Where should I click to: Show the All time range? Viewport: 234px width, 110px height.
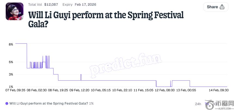[225, 104]
